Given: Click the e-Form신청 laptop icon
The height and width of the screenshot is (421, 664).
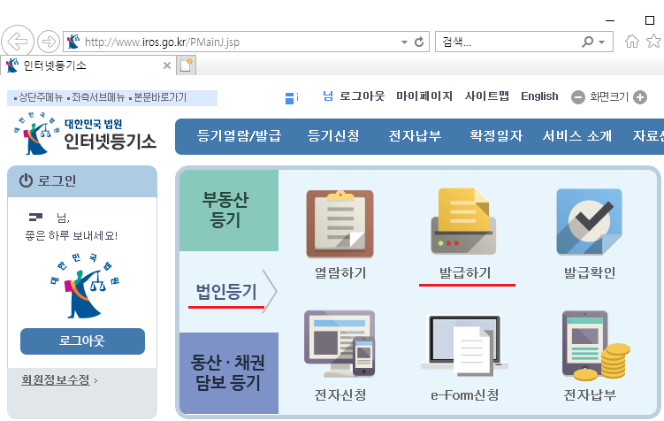Looking at the screenshot, I should [464, 346].
